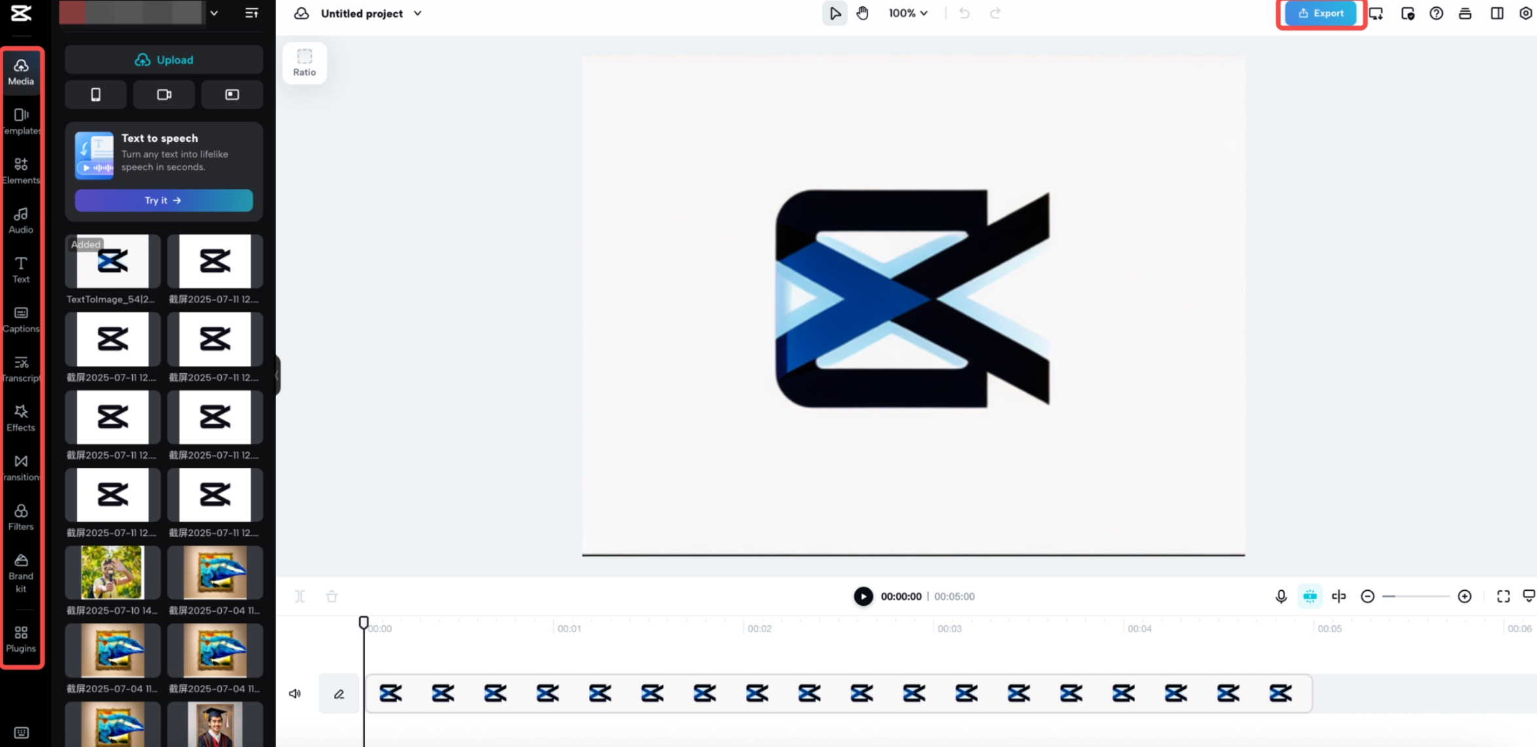Click the split clip icon in timeline toolbar
Viewport: 1537px width, 747px height.
300,596
